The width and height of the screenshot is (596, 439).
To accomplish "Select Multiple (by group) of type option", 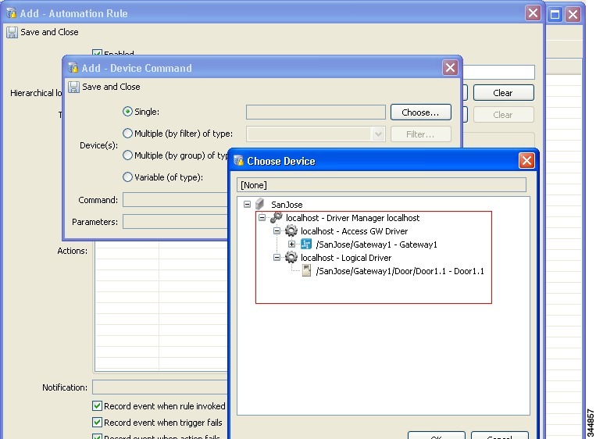I will (x=128, y=155).
